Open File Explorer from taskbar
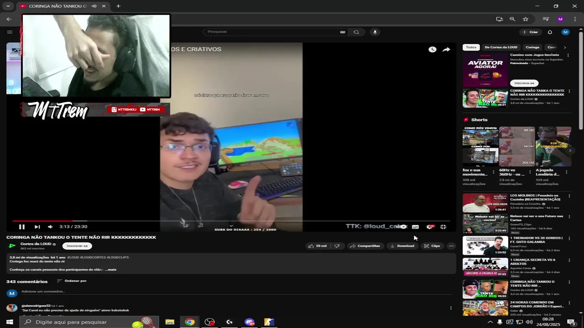 [x=170, y=322]
